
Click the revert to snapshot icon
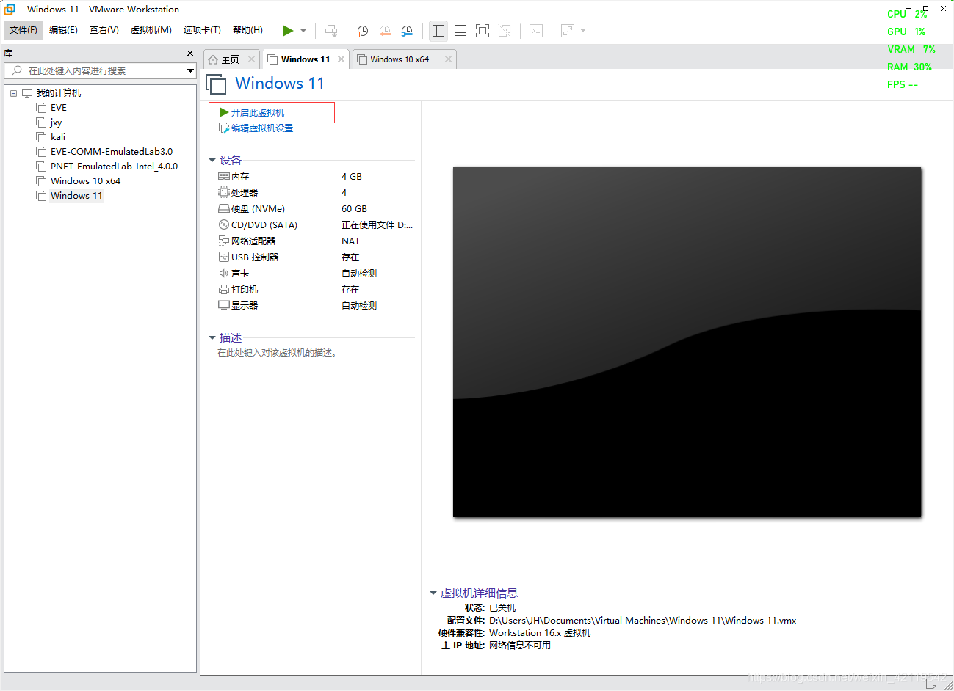385,31
